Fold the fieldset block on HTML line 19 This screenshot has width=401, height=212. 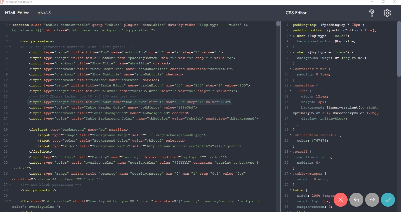10,130
